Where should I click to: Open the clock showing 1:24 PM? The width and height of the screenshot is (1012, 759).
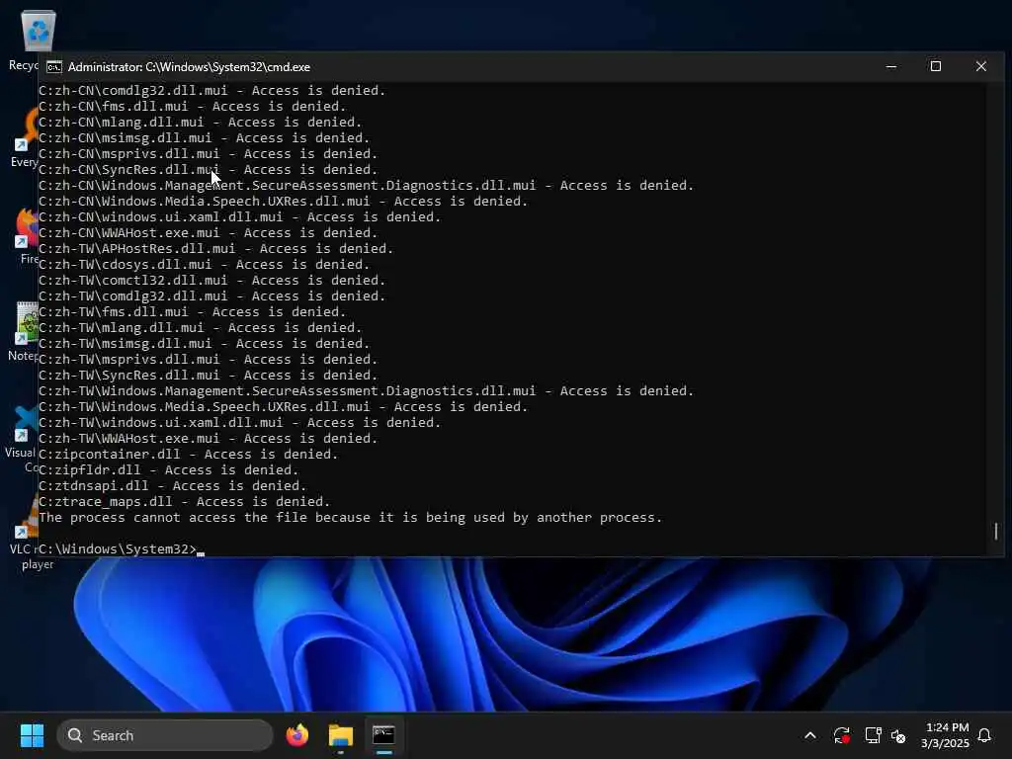946,735
